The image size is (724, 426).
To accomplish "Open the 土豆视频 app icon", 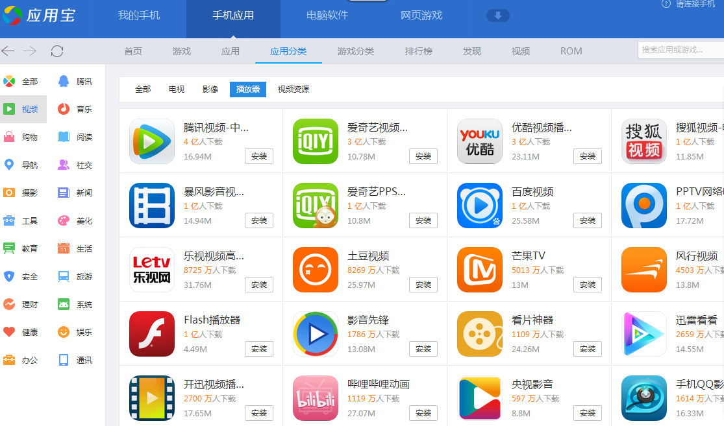I will pyautogui.click(x=316, y=270).
